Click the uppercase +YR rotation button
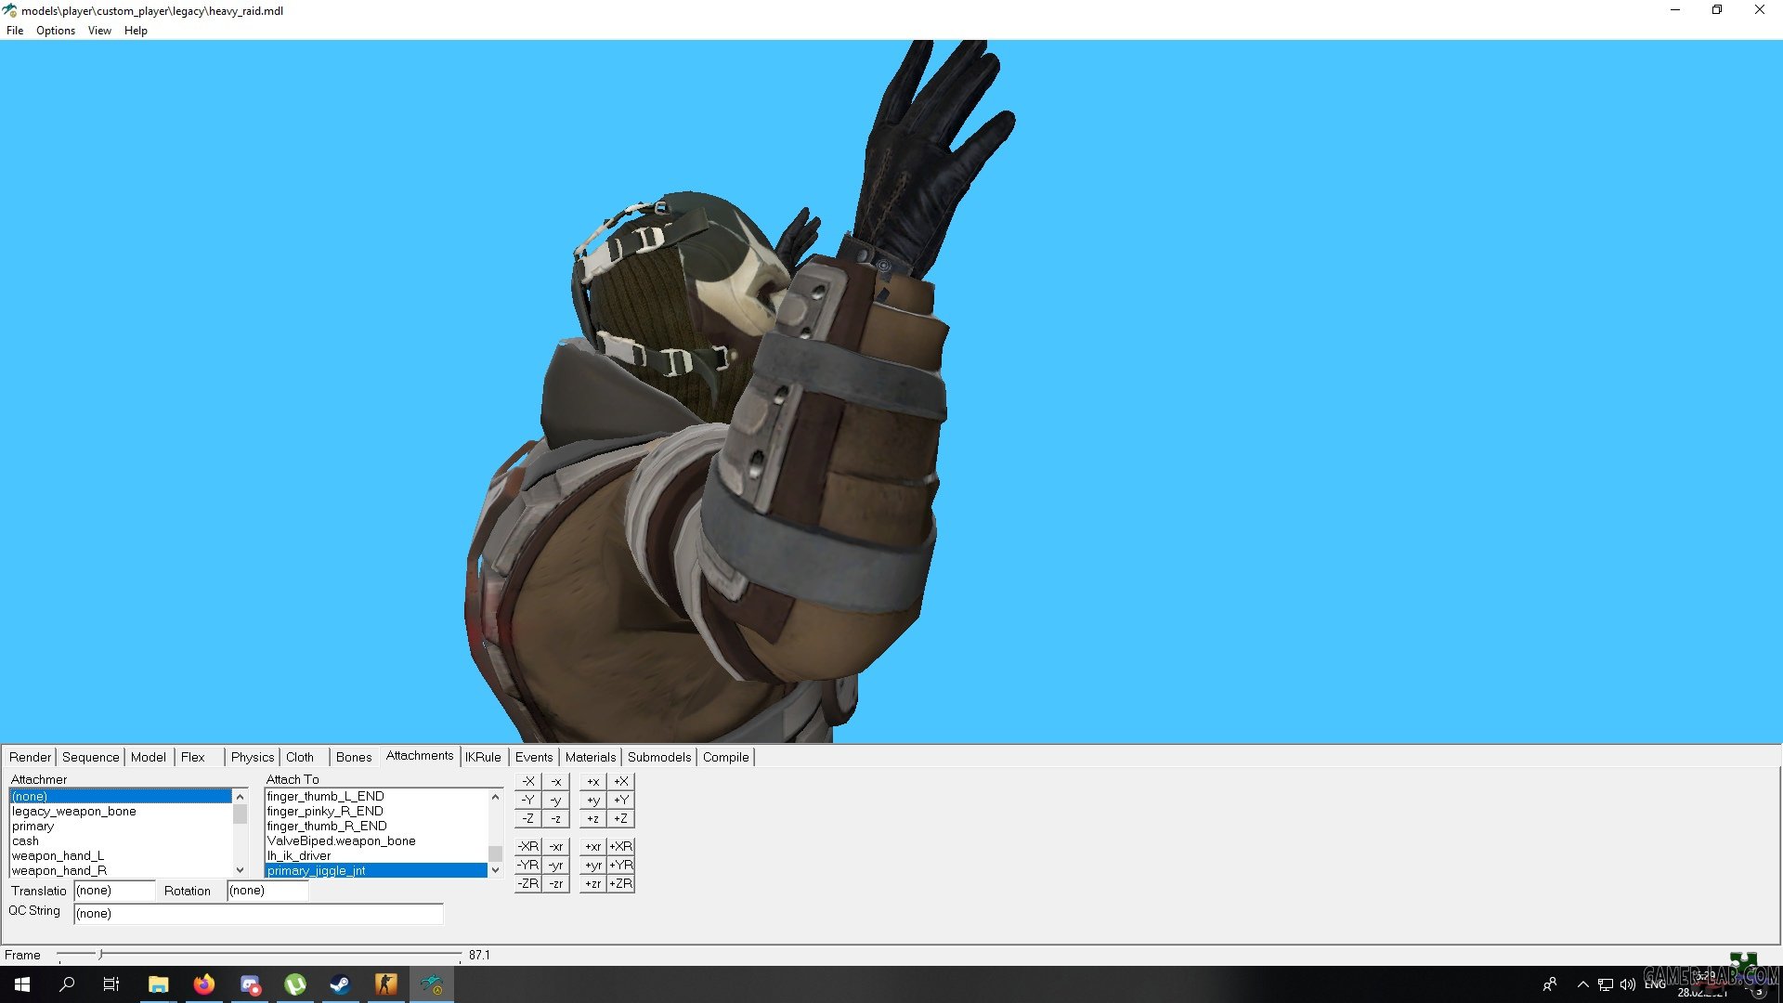This screenshot has width=1783, height=1003. (621, 866)
